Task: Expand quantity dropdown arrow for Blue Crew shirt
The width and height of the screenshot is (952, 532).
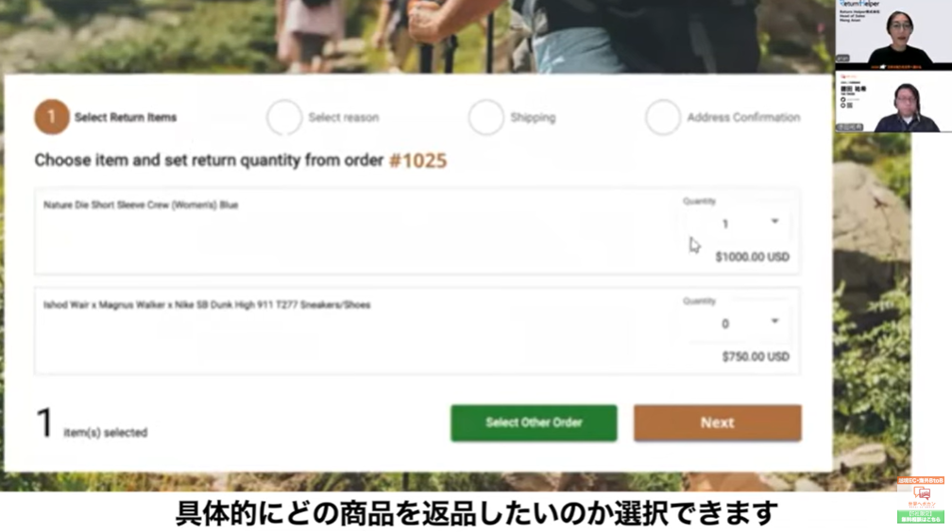Action: click(x=774, y=222)
